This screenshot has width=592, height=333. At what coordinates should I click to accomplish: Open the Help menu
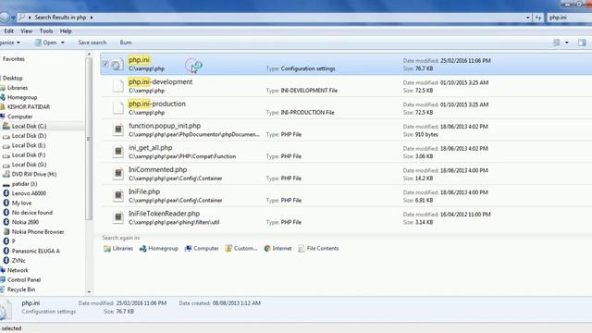click(x=66, y=31)
